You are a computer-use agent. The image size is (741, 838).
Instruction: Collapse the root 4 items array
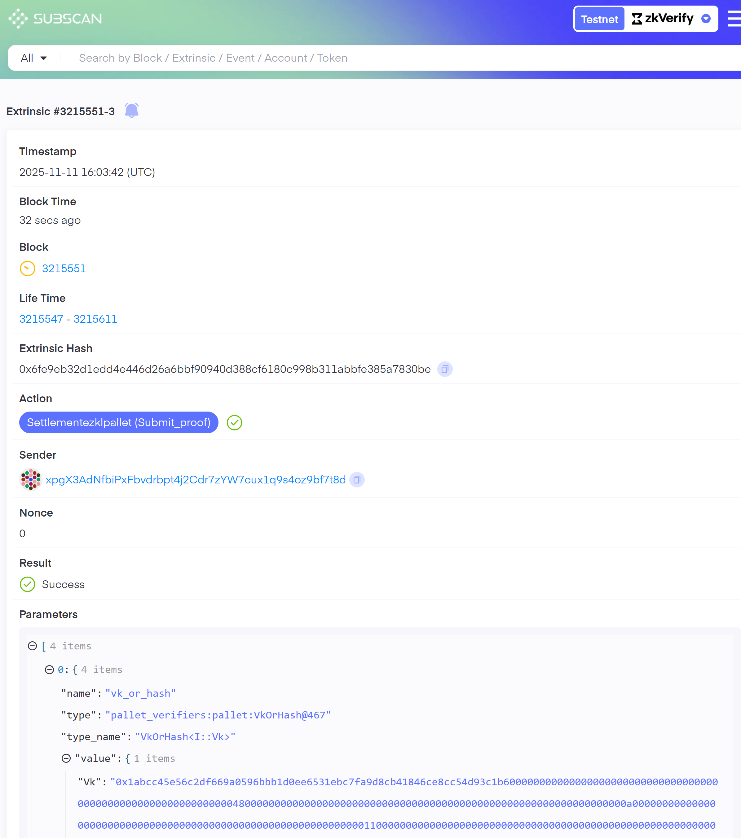pyautogui.click(x=33, y=646)
